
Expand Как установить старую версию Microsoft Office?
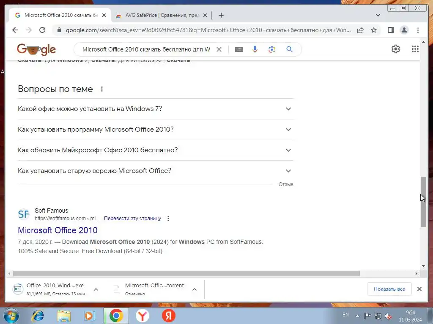pyautogui.click(x=156, y=171)
